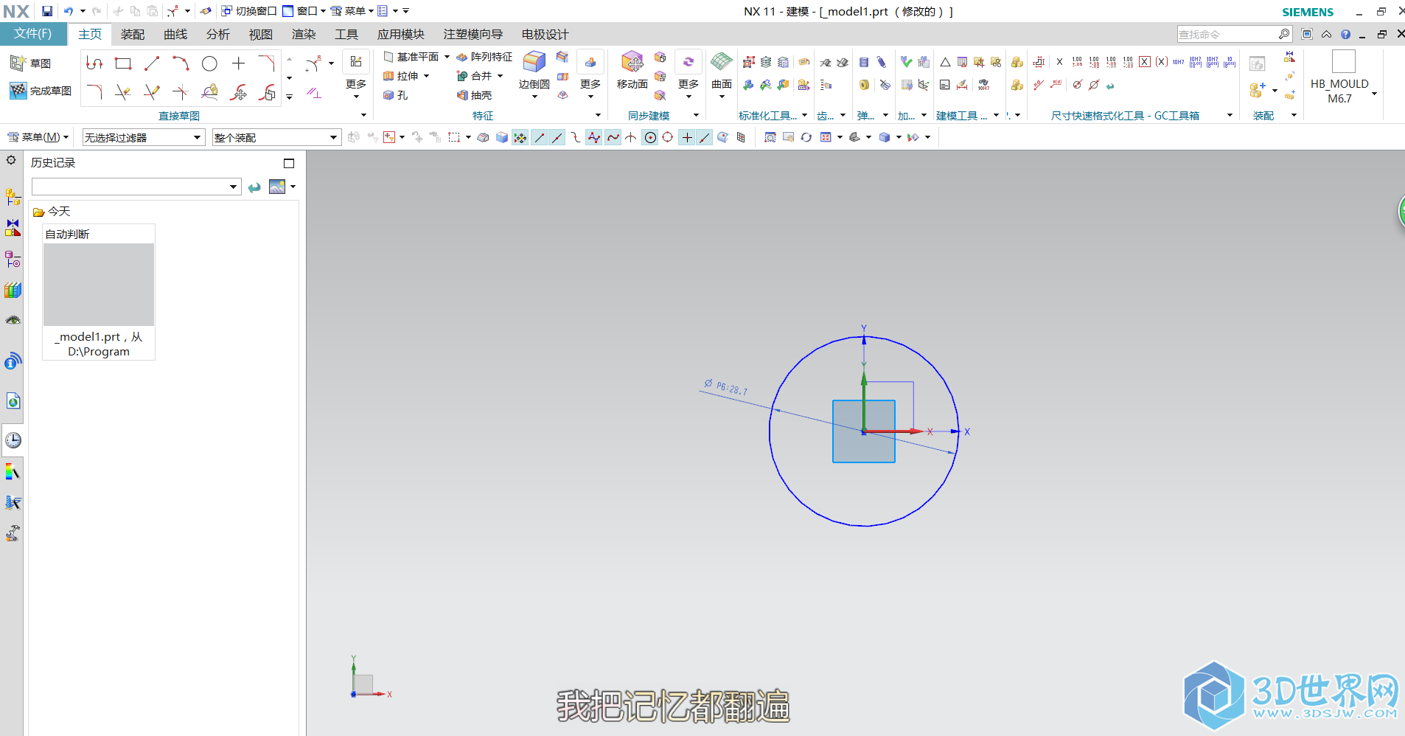Click the Pattern Feature (阵列特征) tool
The image size is (1405, 736).
coord(484,57)
